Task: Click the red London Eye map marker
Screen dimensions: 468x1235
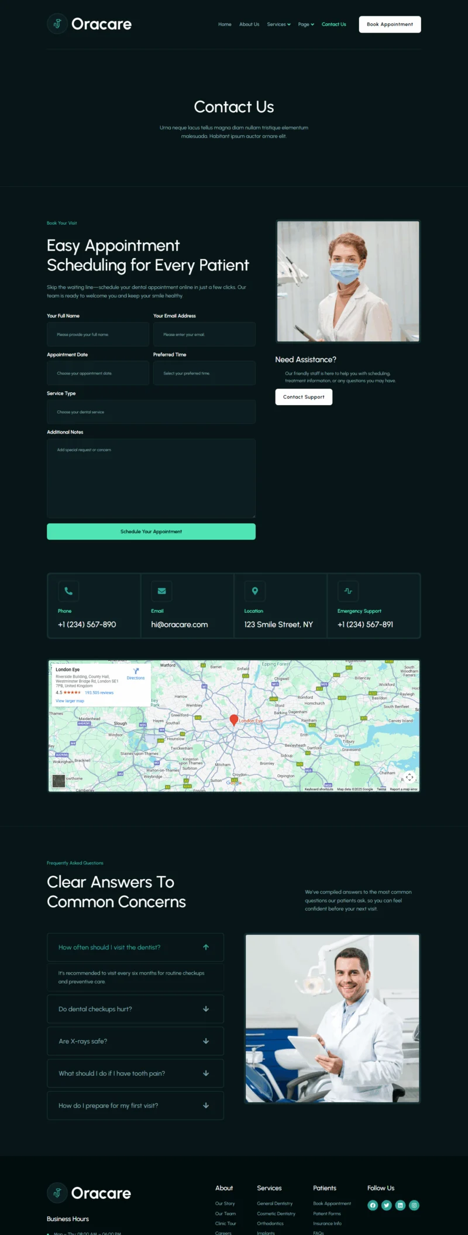Action: [x=233, y=720]
